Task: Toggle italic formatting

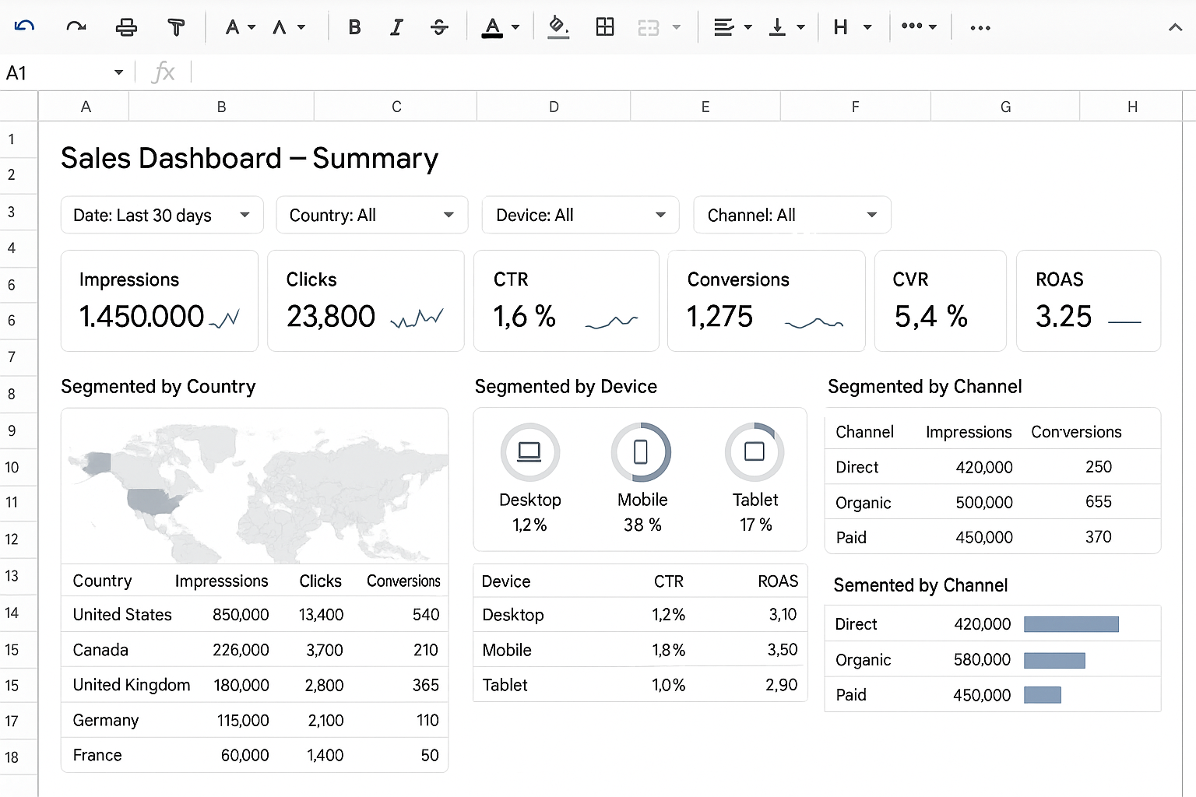Action: pos(396,26)
